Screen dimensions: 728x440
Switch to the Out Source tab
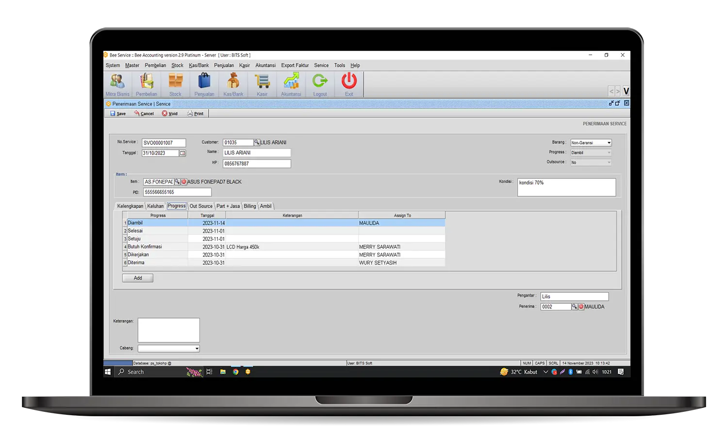201,206
